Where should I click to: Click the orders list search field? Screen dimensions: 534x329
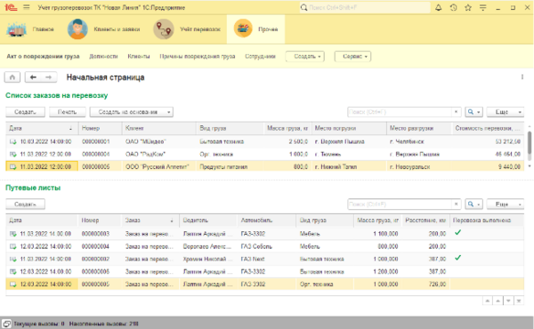click(400, 112)
